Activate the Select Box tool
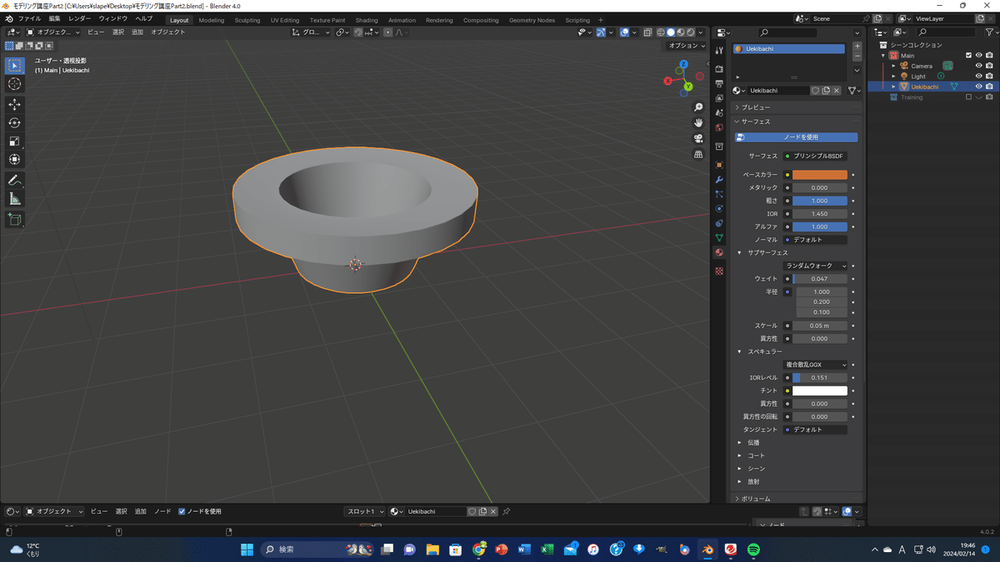This screenshot has width=1000, height=562. click(x=15, y=66)
